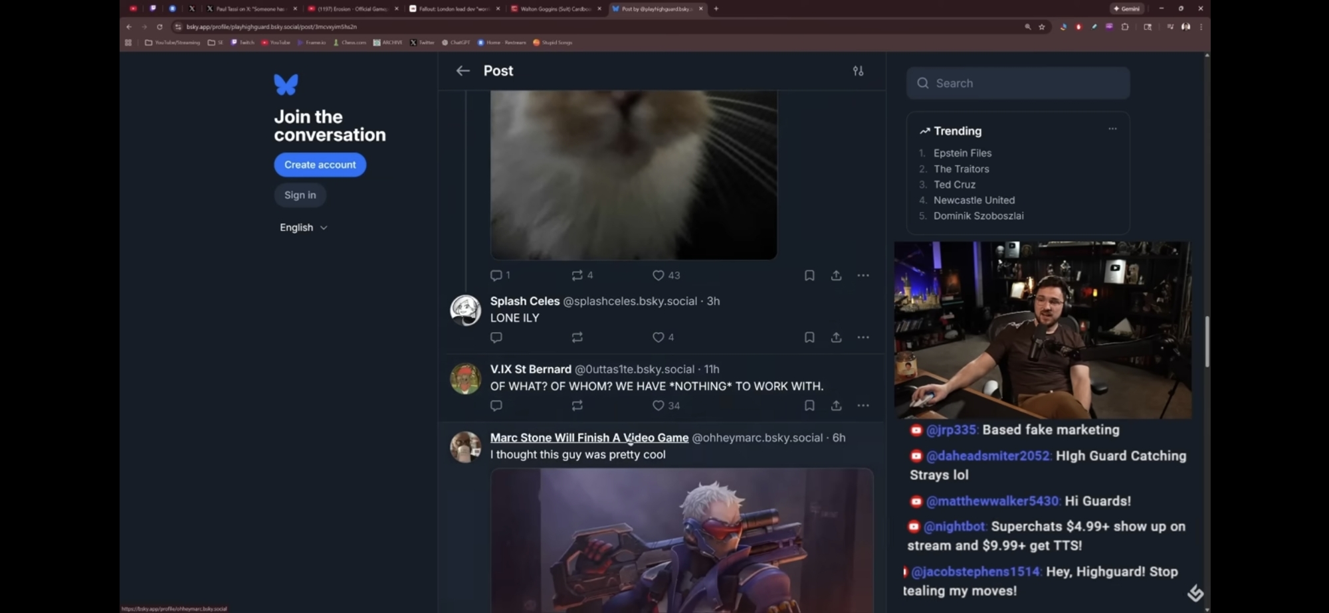The image size is (1329, 613).
Task: Click the back arrow beside Post
Action: coord(462,71)
